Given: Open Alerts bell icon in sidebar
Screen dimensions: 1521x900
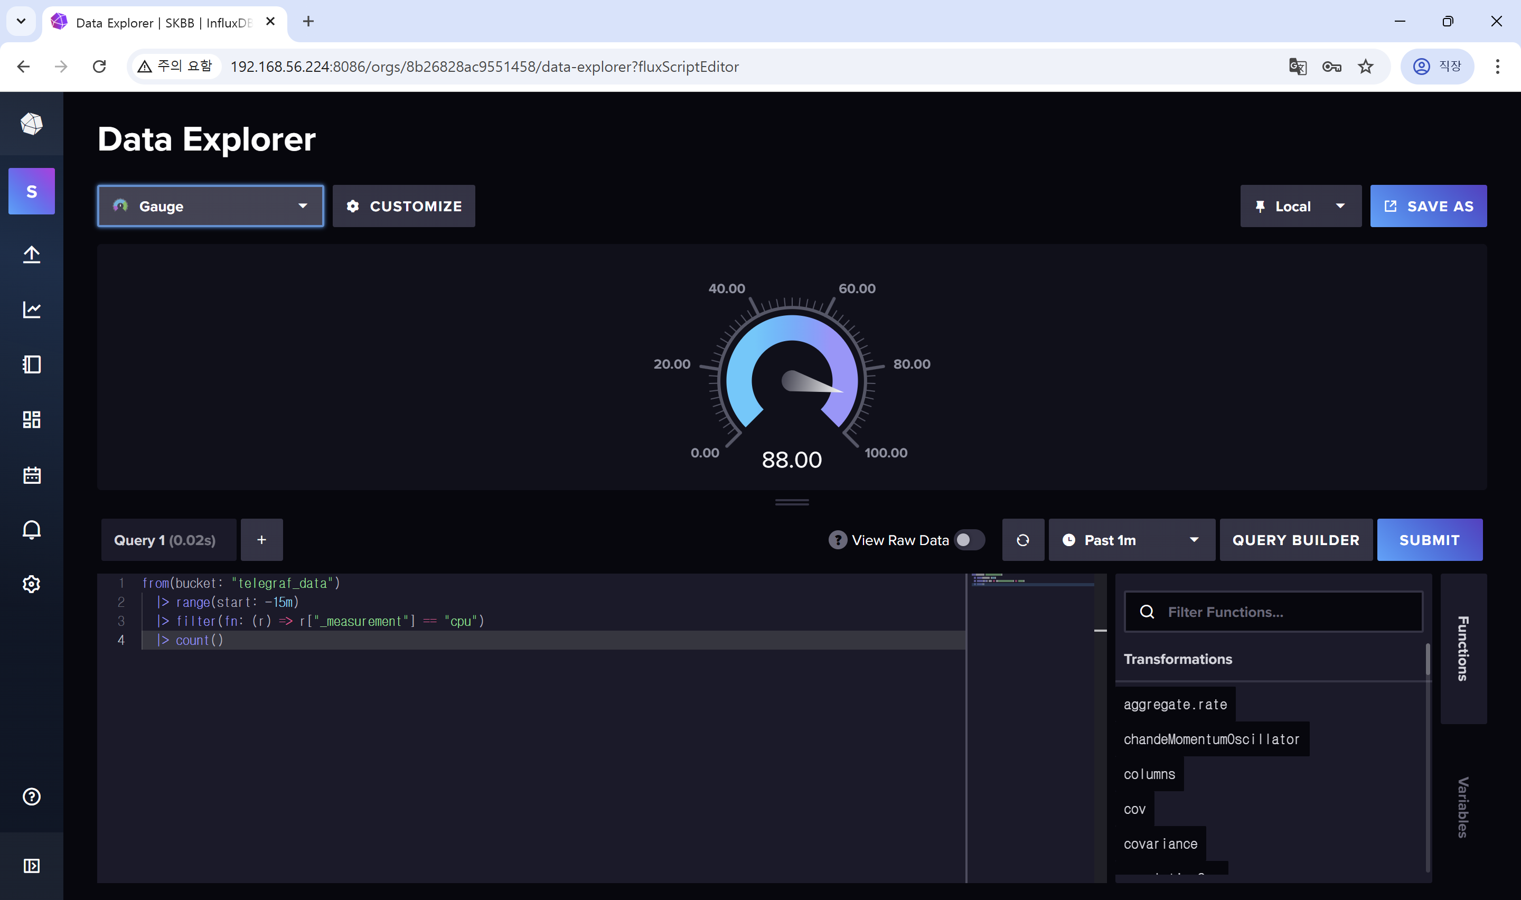Looking at the screenshot, I should point(32,530).
